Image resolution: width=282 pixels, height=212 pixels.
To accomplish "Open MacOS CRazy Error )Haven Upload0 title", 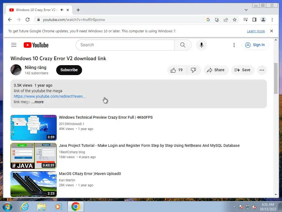I will click(90, 174).
